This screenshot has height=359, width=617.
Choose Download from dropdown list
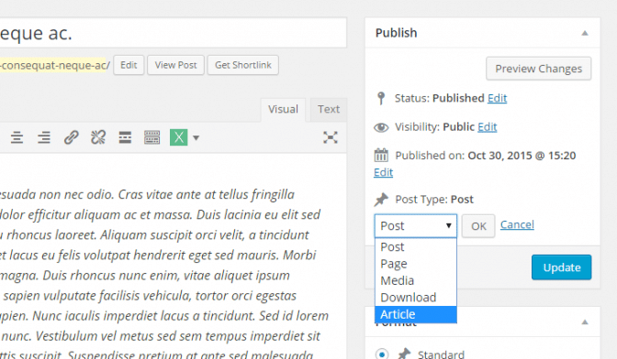pyautogui.click(x=416, y=298)
